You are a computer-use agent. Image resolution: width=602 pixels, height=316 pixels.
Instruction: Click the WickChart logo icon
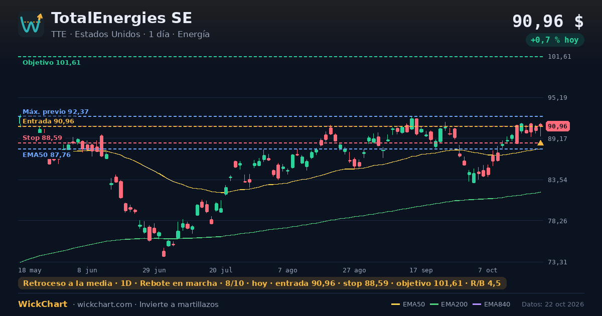31,24
